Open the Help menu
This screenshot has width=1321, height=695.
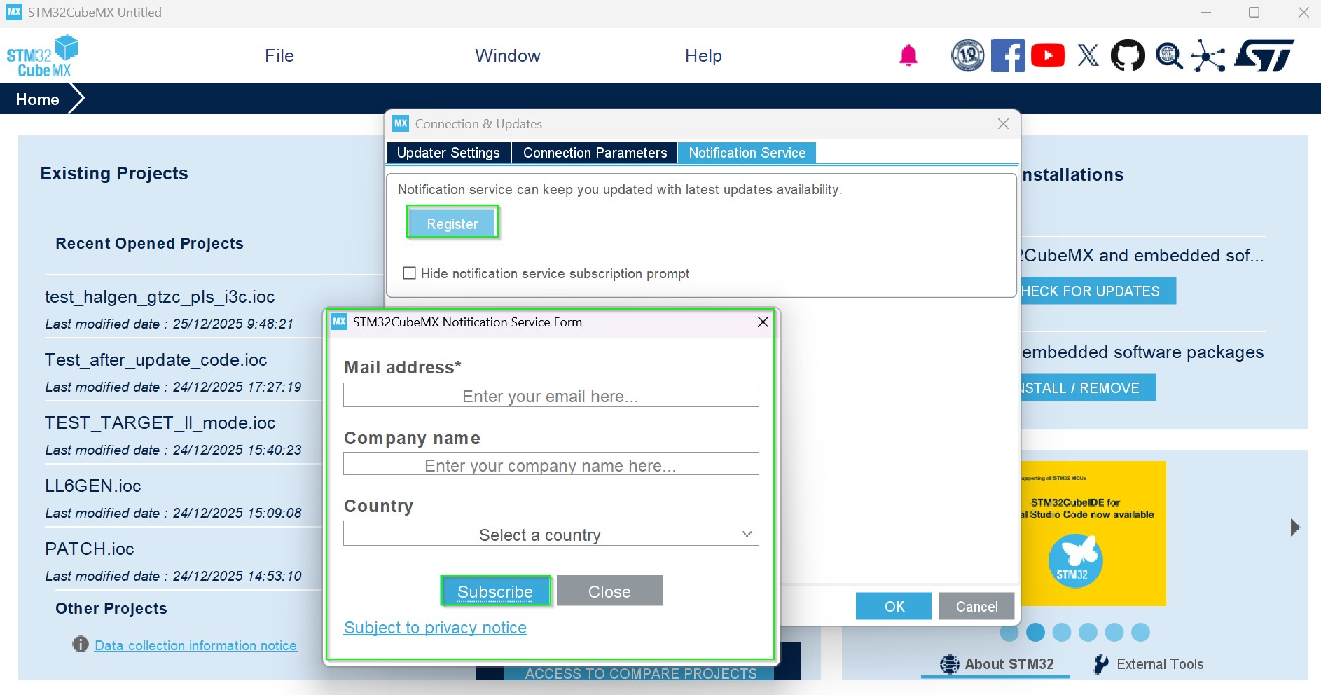pos(703,56)
